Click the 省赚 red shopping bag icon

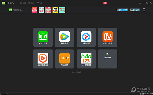pyautogui.click(x=34, y=10)
